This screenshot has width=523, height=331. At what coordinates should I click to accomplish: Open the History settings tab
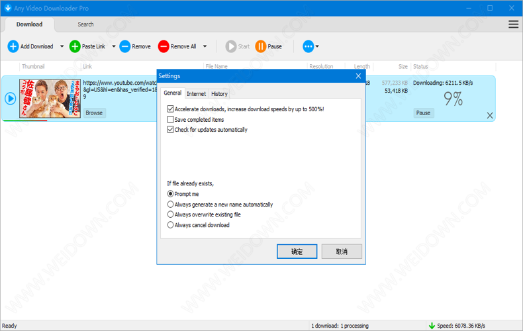219,94
